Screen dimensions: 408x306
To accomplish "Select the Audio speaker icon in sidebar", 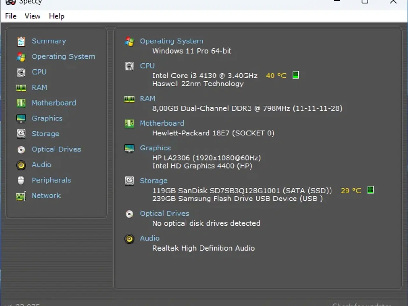I will tap(21, 165).
